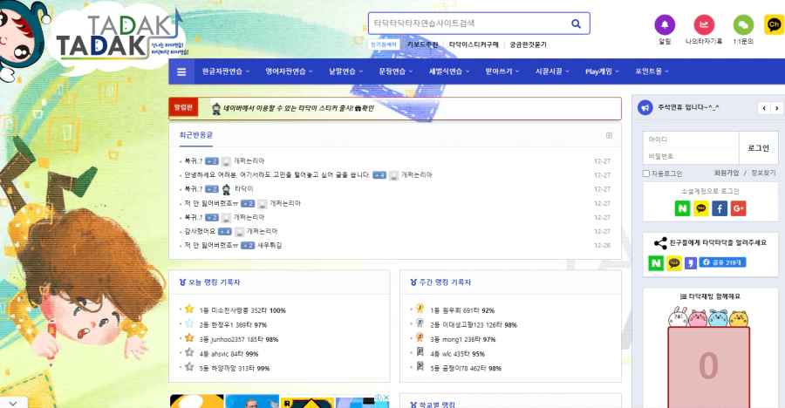Screen dimensions: 785x408
Task: Open the purple 알림 bell icon
Action: coord(665,24)
